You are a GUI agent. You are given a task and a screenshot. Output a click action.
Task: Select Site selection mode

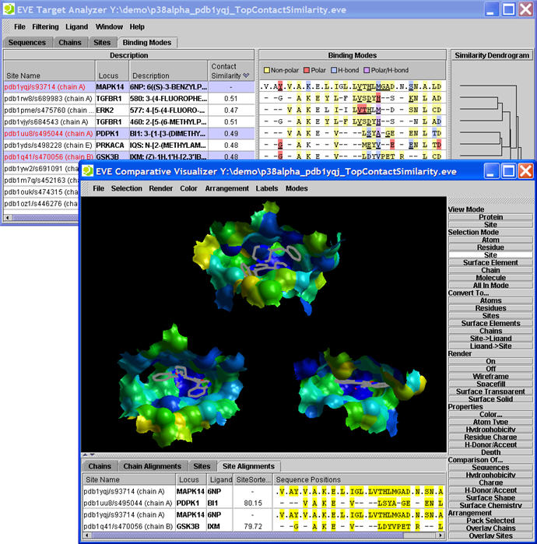pyautogui.click(x=490, y=254)
